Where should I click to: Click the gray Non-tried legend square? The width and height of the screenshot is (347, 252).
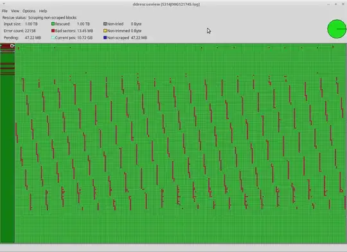click(x=105, y=24)
